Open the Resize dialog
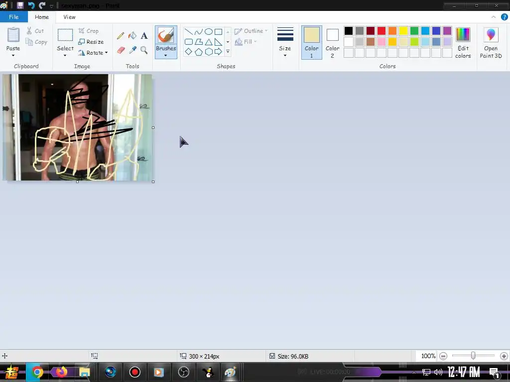The width and height of the screenshot is (510, 382). (91, 42)
